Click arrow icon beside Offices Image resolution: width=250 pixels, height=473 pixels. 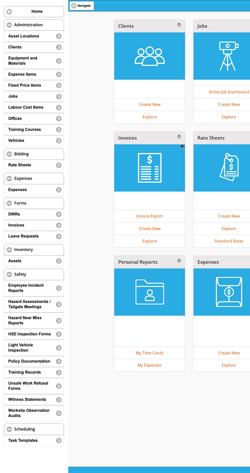click(59, 119)
